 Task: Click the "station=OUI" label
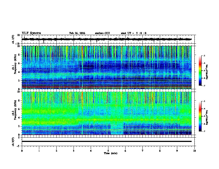102,33
